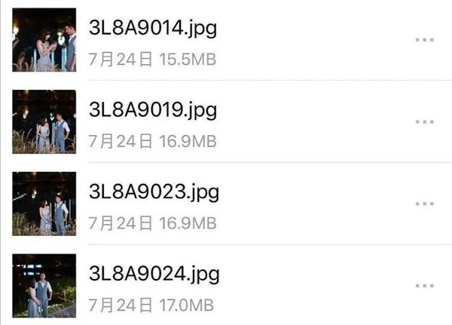Select the file name 3L8A9024.jpg
The image size is (452, 325).
(x=154, y=274)
